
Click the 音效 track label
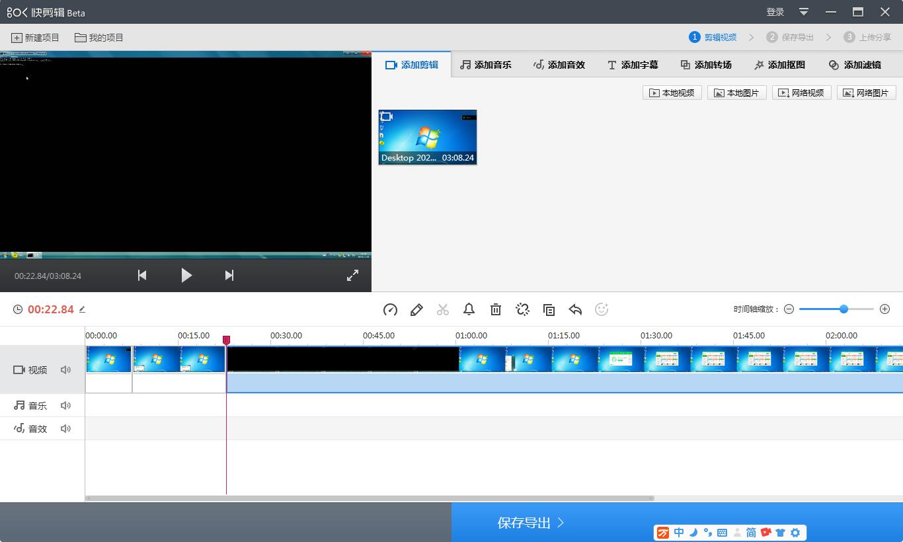click(x=30, y=429)
